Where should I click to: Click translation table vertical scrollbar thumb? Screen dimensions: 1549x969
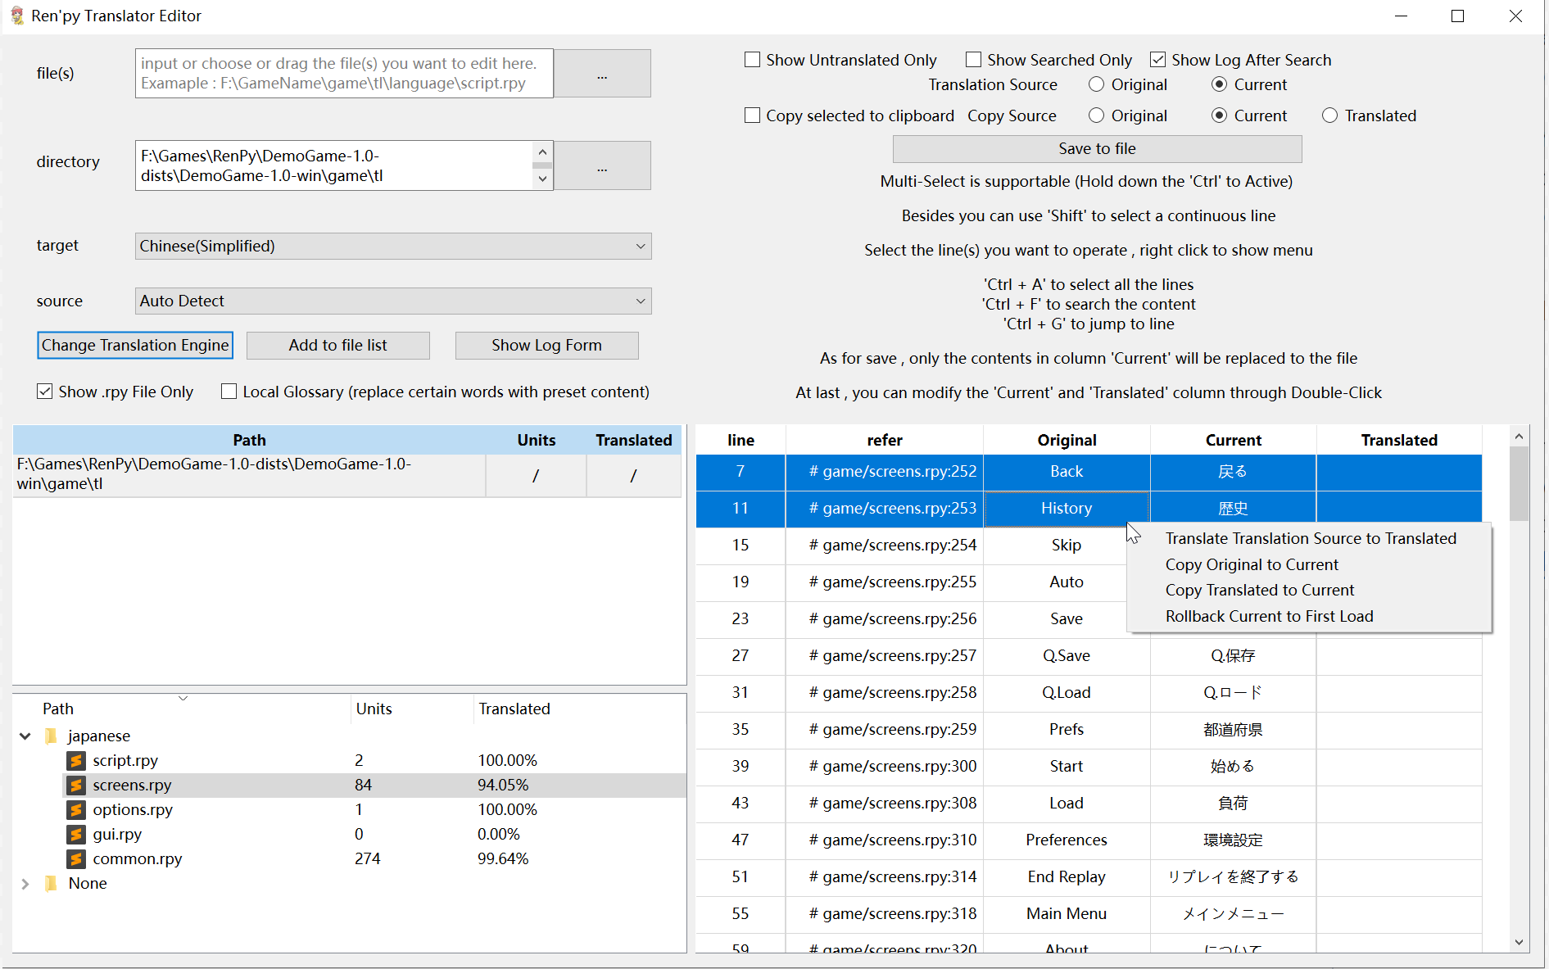pos(1519,483)
